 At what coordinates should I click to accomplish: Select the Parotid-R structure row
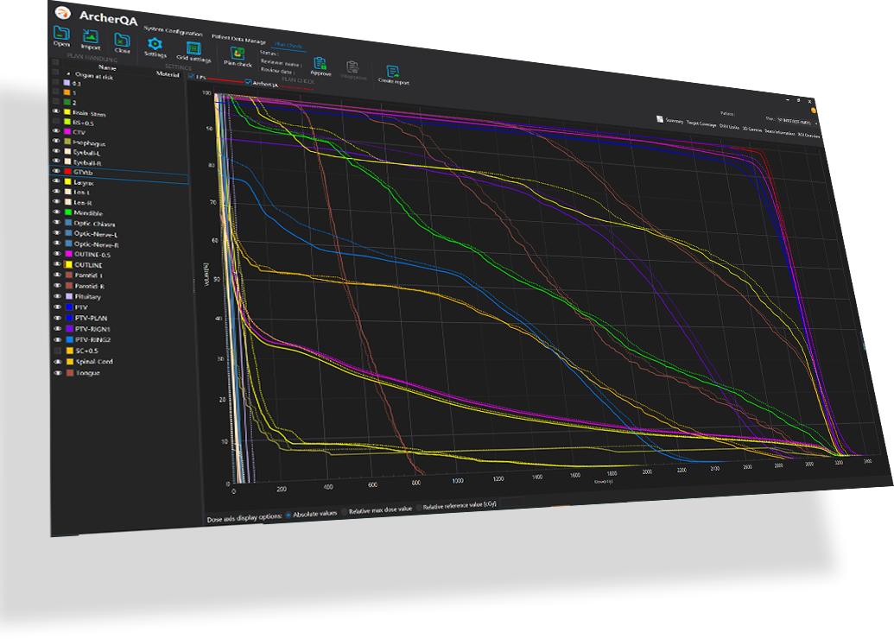point(120,286)
